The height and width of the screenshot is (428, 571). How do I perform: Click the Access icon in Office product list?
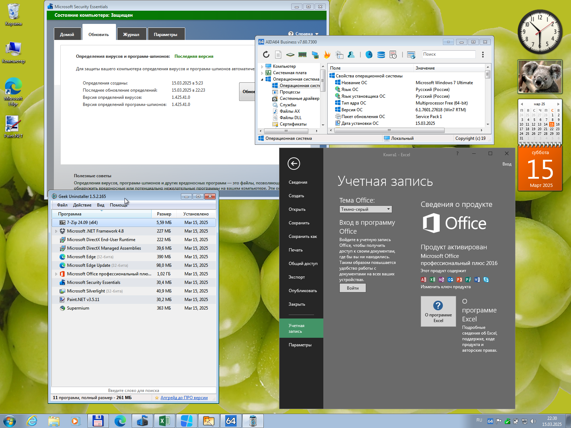(x=424, y=280)
